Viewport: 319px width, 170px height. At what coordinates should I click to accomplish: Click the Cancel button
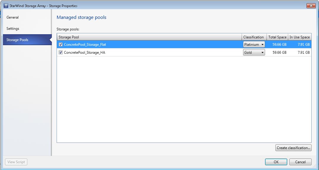[x=300, y=162]
